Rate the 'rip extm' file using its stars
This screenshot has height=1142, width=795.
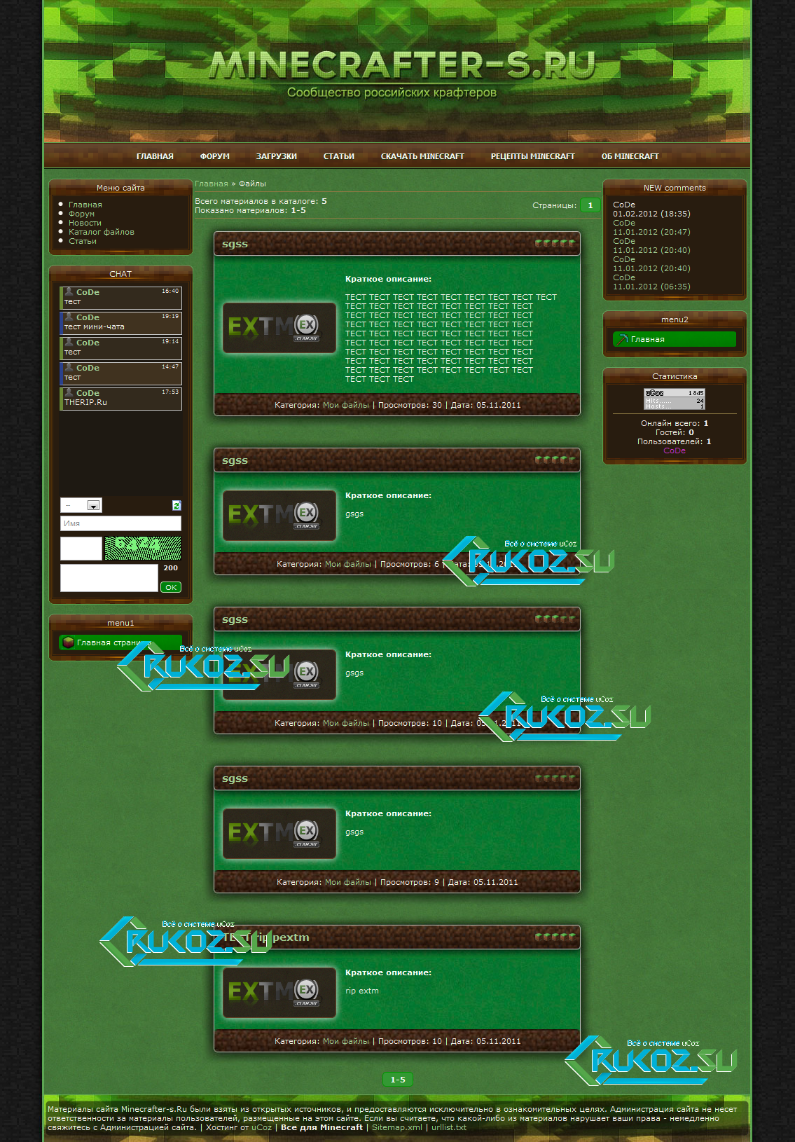point(555,937)
